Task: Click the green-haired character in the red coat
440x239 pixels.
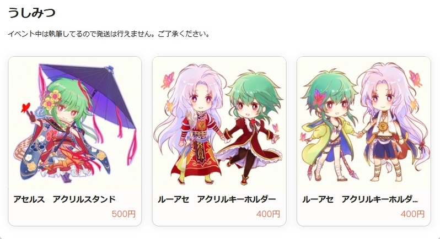Action: pos(251,126)
